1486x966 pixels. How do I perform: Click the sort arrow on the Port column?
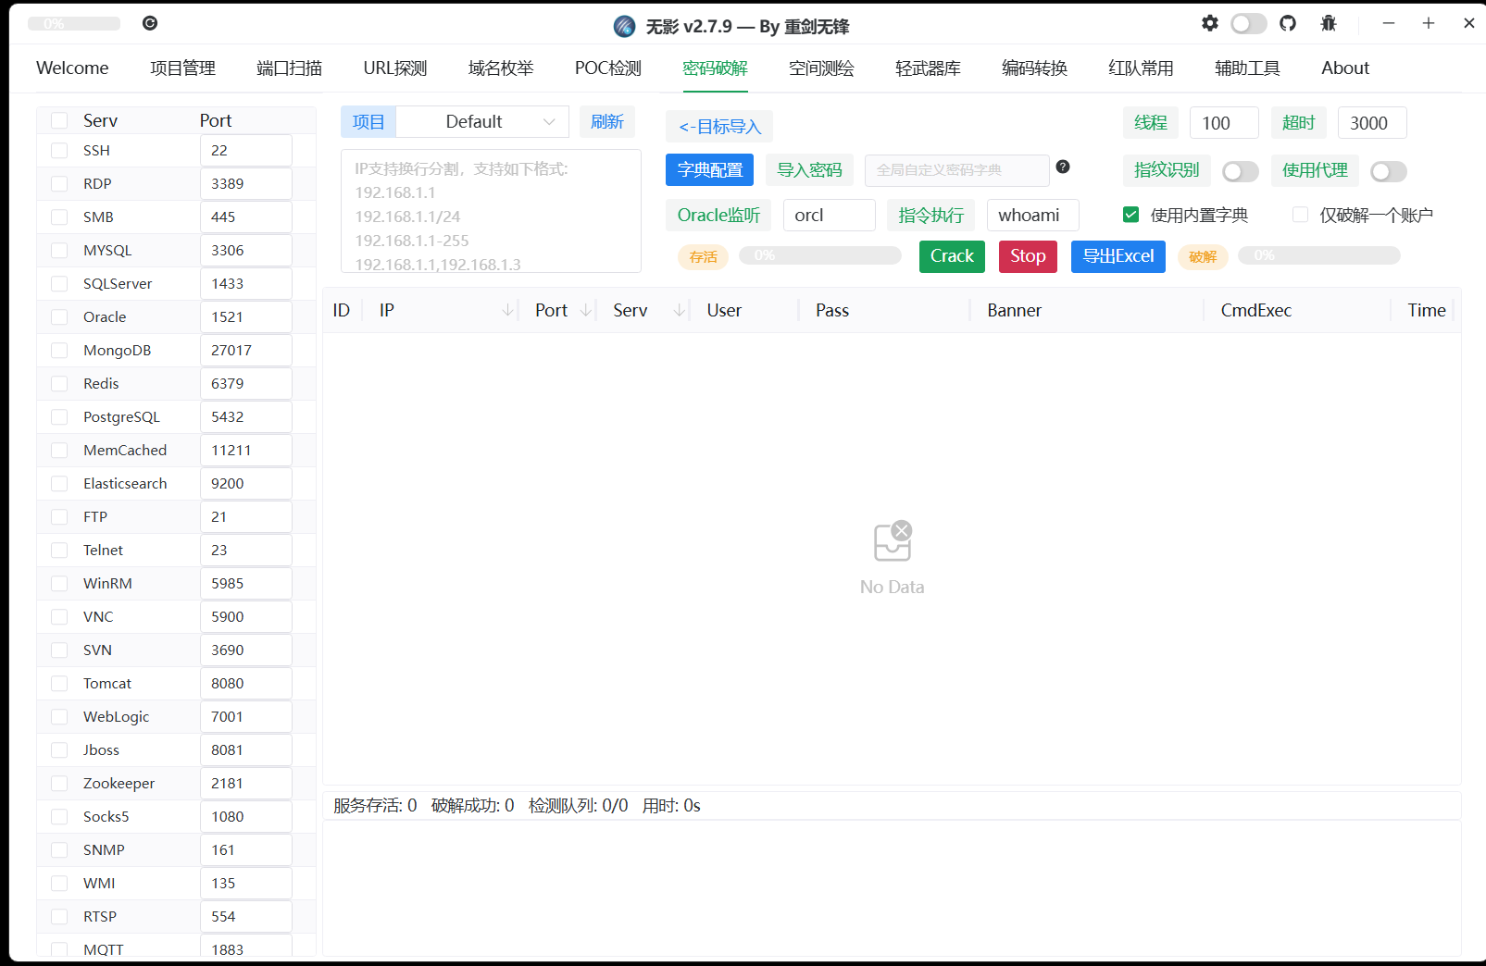587,310
